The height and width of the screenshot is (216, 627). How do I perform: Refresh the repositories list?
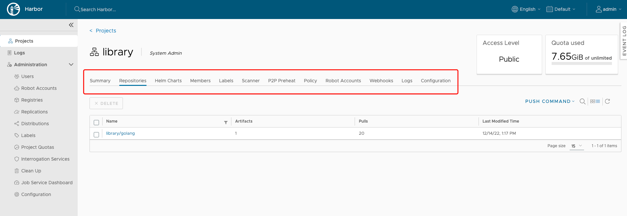[607, 101]
